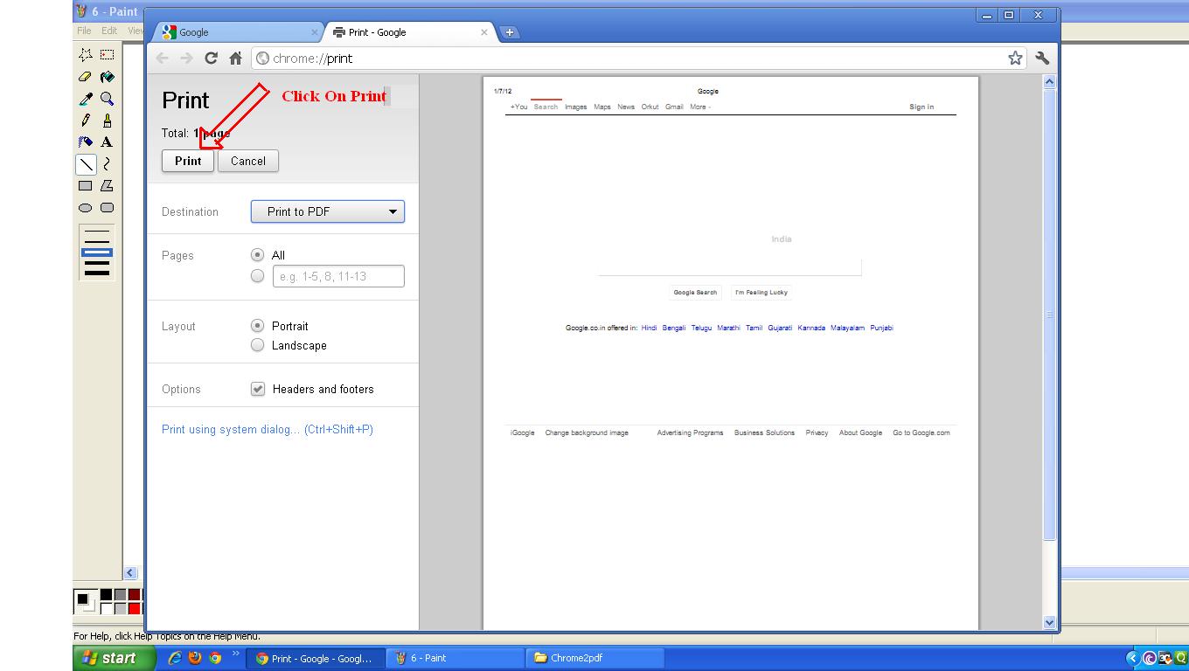Image resolution: width=1189 pixels, height=671 pixels.
Task: Open the Windows start menu
Action: pyautogui.click(x=114, y=658)
